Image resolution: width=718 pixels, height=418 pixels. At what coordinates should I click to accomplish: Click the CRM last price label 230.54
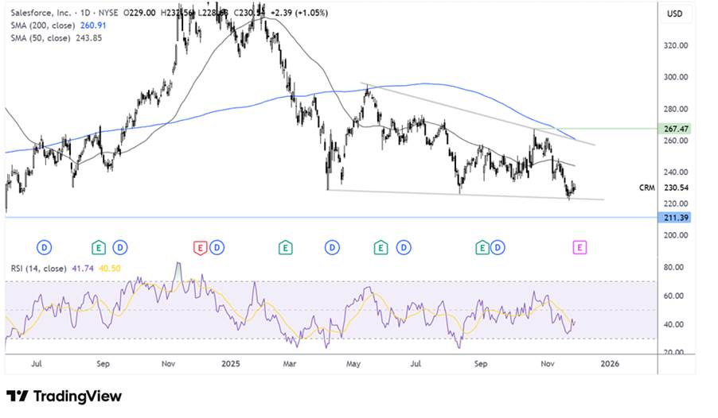click(x=676, y=188)
